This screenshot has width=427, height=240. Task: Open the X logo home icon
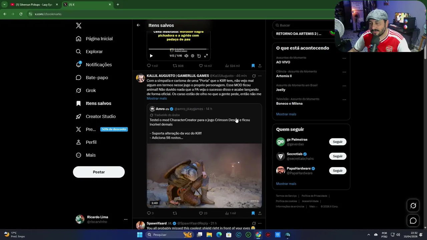(x=79, y=26)
